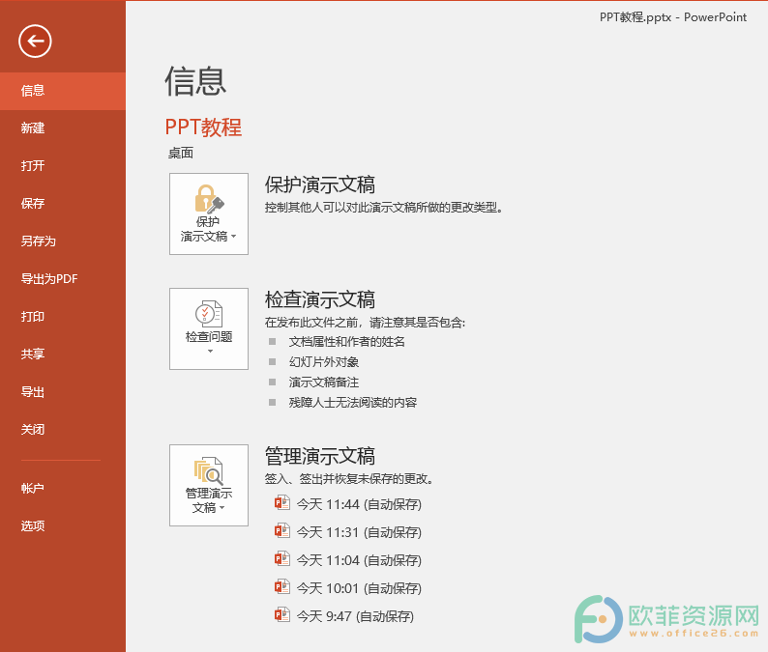Click the 幻灯片外对象 item

coord(324,362)
